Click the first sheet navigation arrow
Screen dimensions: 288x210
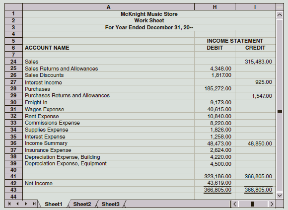pos(9,204)
